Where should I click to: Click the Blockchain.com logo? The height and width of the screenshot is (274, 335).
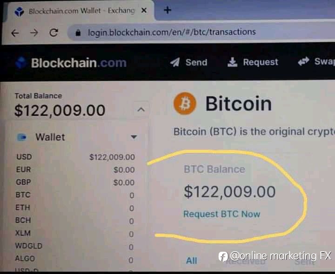click(71, 63)
